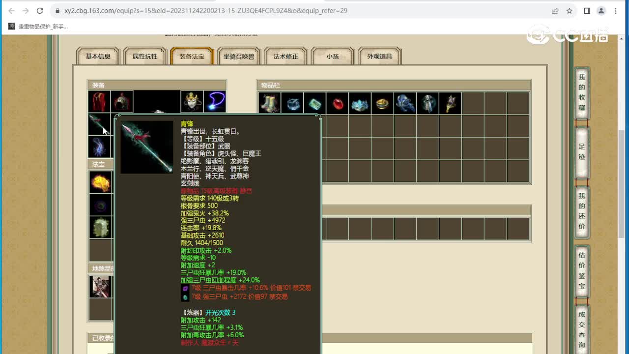Screen dimensions: 629x354
Task: Click the 物品栏 panel header
Action: coord(394,85)
